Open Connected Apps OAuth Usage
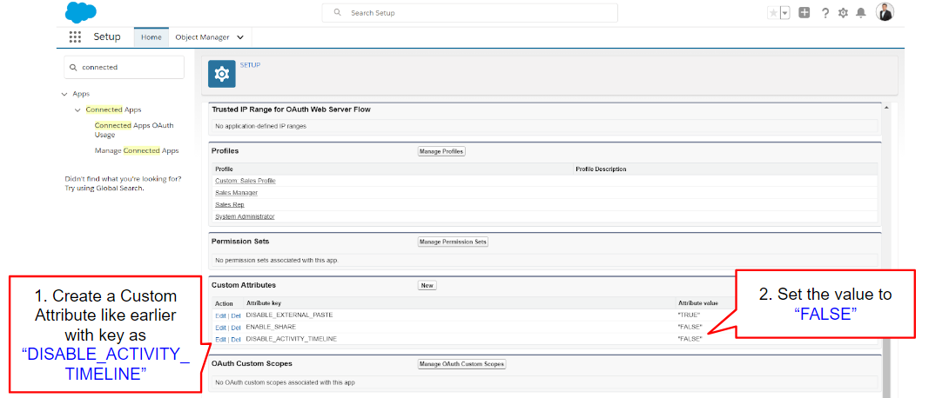 [x=134, y=130]
